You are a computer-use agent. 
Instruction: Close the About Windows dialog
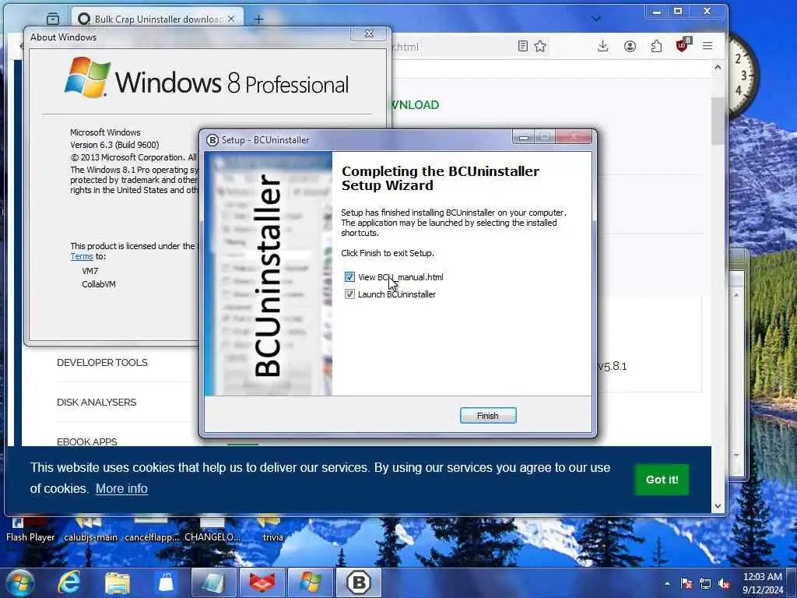(x=370, y=33)
